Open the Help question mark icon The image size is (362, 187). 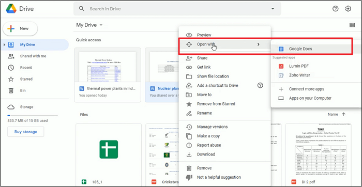(x=335, y=9)
